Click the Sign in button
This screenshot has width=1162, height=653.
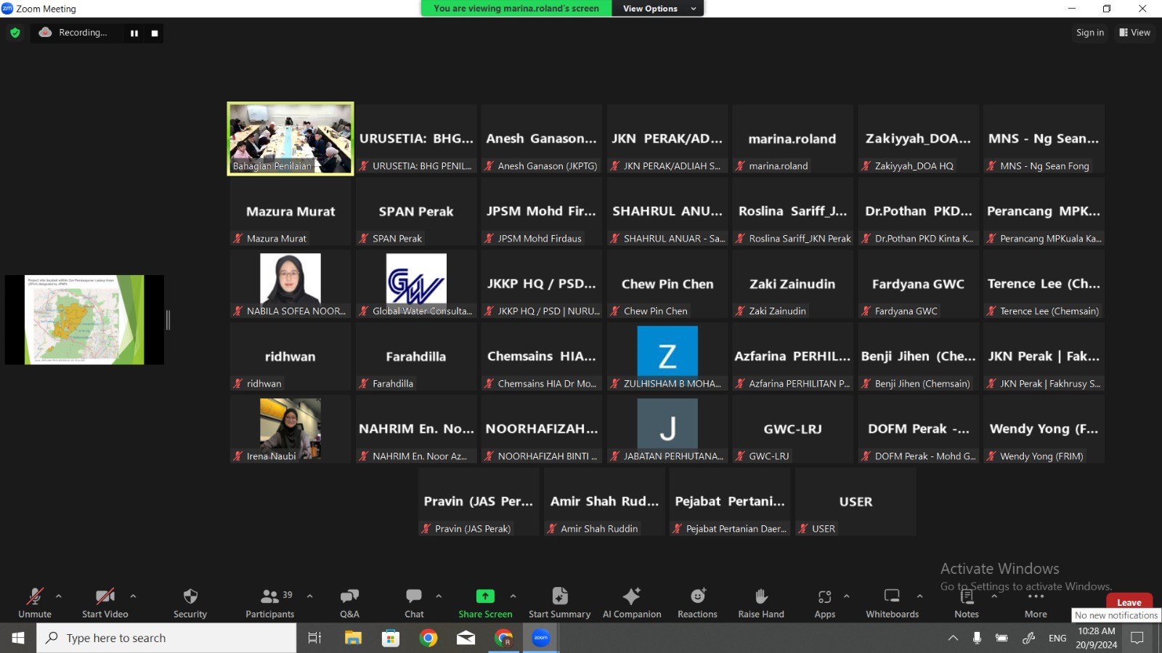[x=1090, y=33]
